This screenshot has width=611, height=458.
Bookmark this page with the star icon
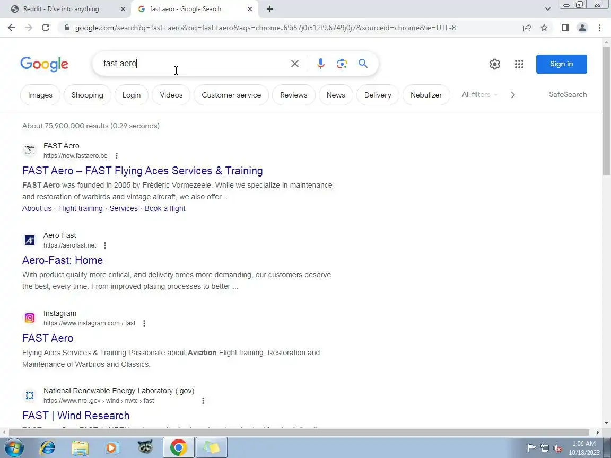pos(544,28)
